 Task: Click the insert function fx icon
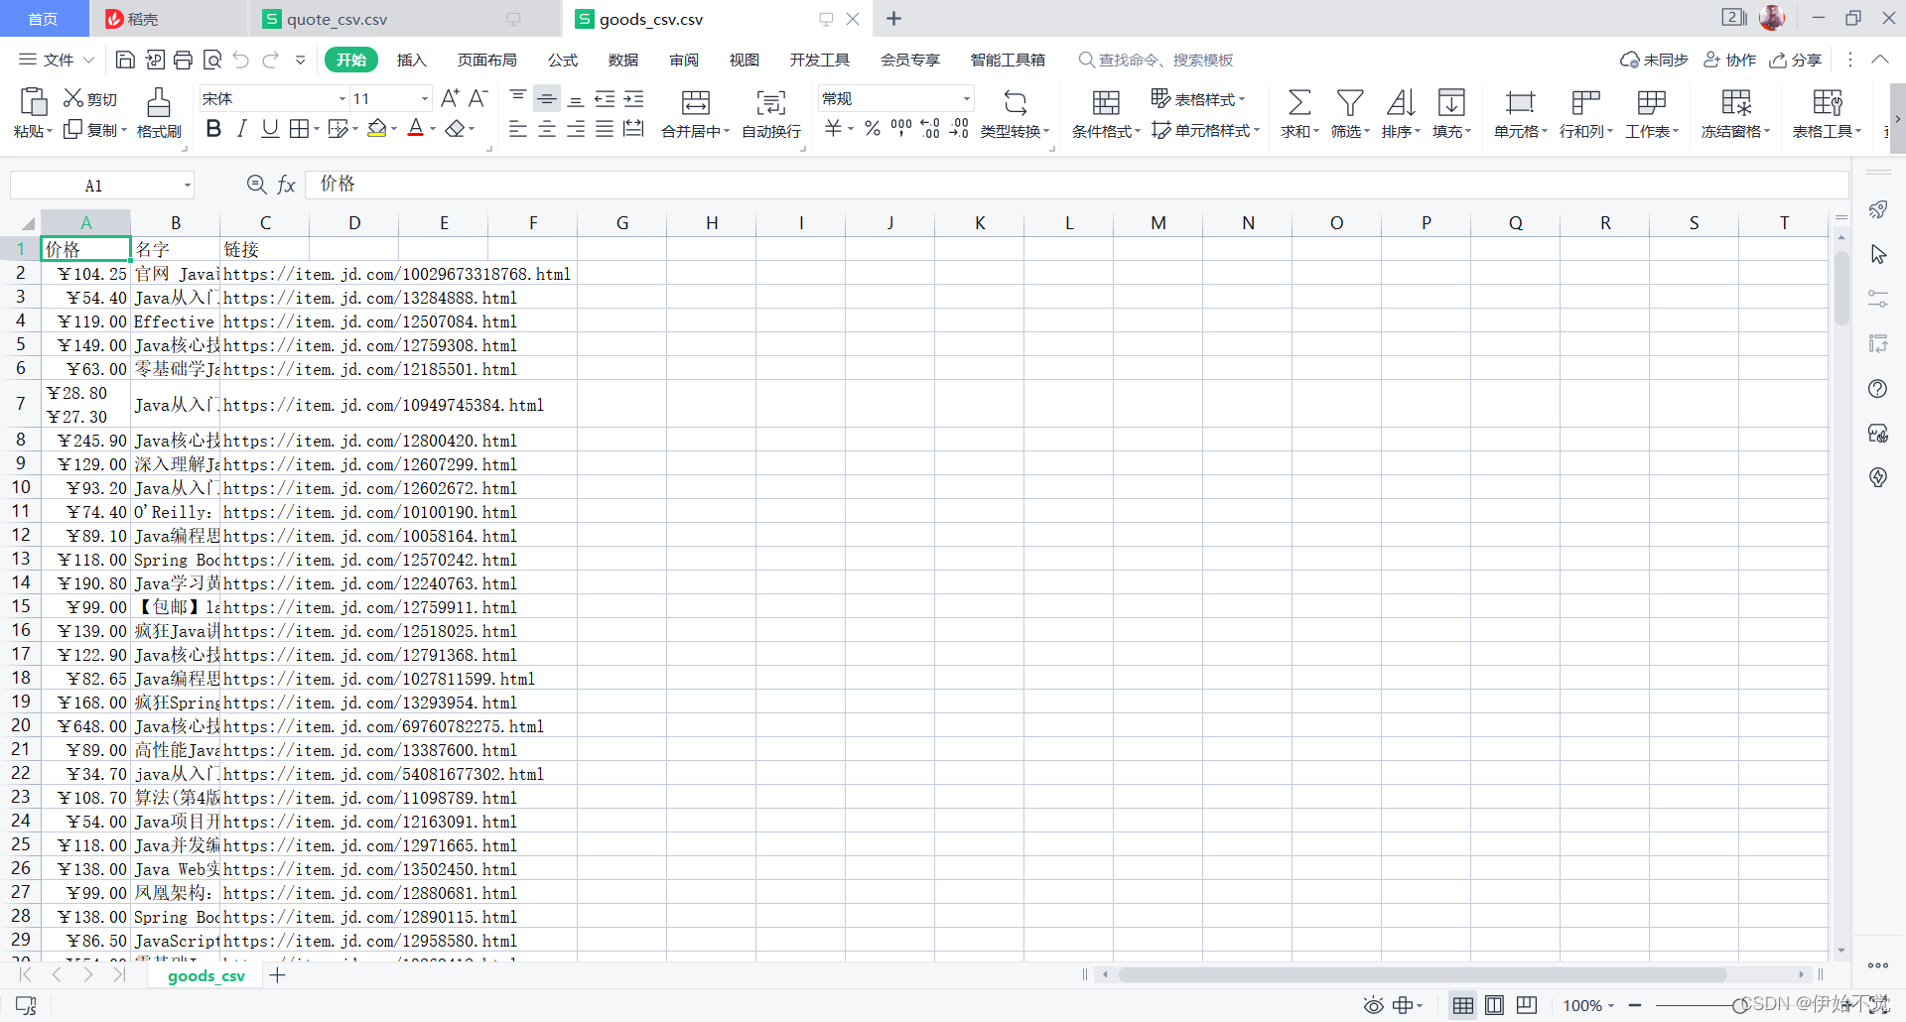click(286, 185)
